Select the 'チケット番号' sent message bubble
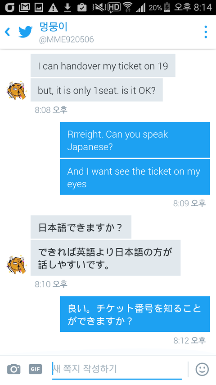Viewport: 216px width, 385px height. 135,314
